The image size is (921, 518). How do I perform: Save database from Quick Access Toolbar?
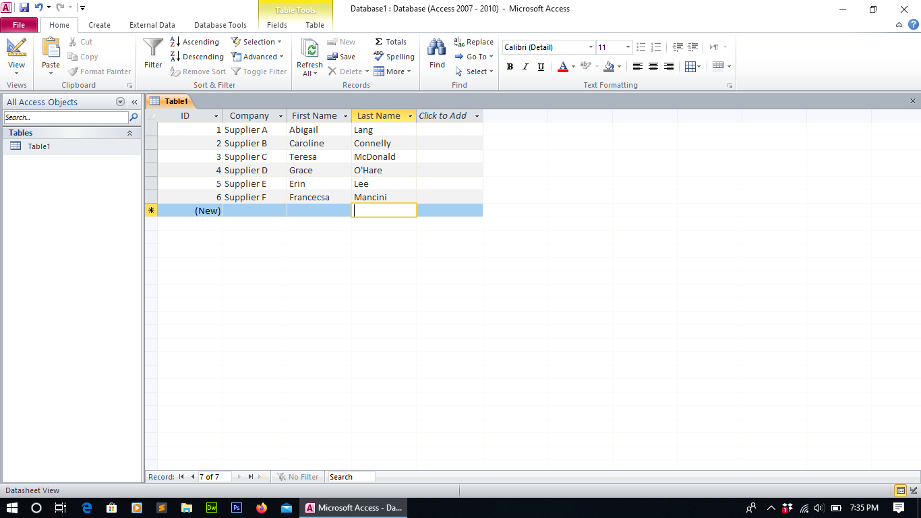pos(24,8)
